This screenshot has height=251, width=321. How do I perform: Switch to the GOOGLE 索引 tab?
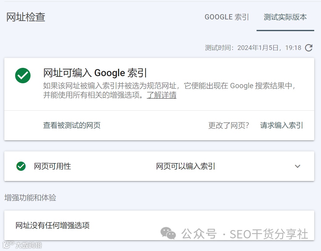pos(227,17)
